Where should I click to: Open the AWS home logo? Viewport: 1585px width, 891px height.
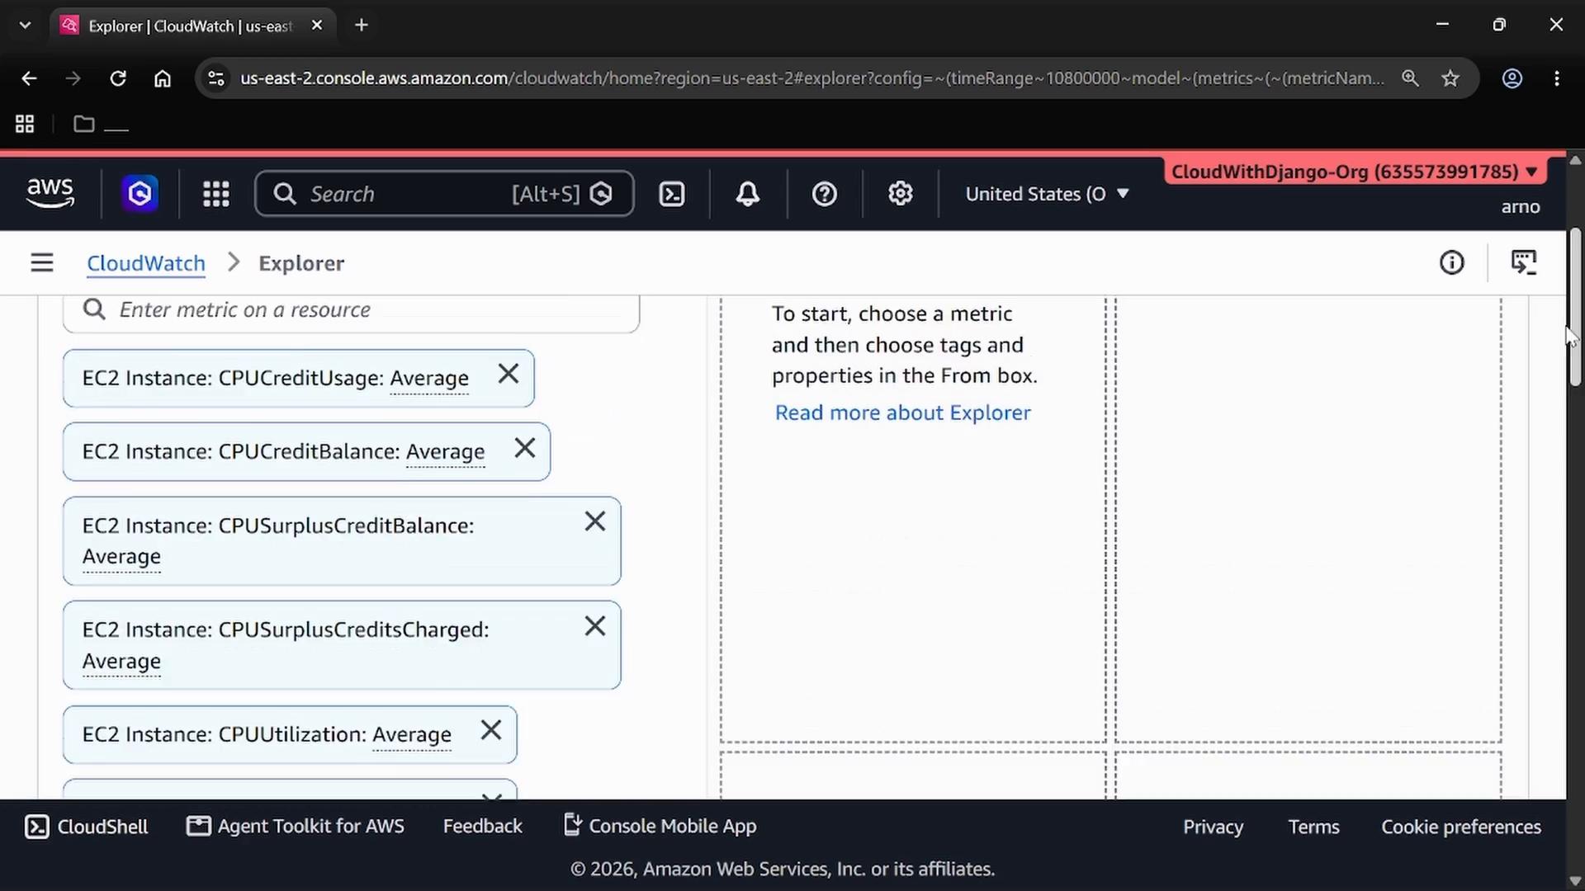point(50,194)
